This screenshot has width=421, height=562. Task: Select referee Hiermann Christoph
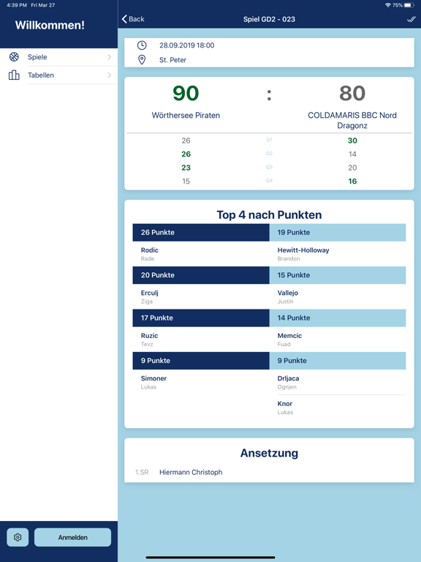click(x=191, y=472)
